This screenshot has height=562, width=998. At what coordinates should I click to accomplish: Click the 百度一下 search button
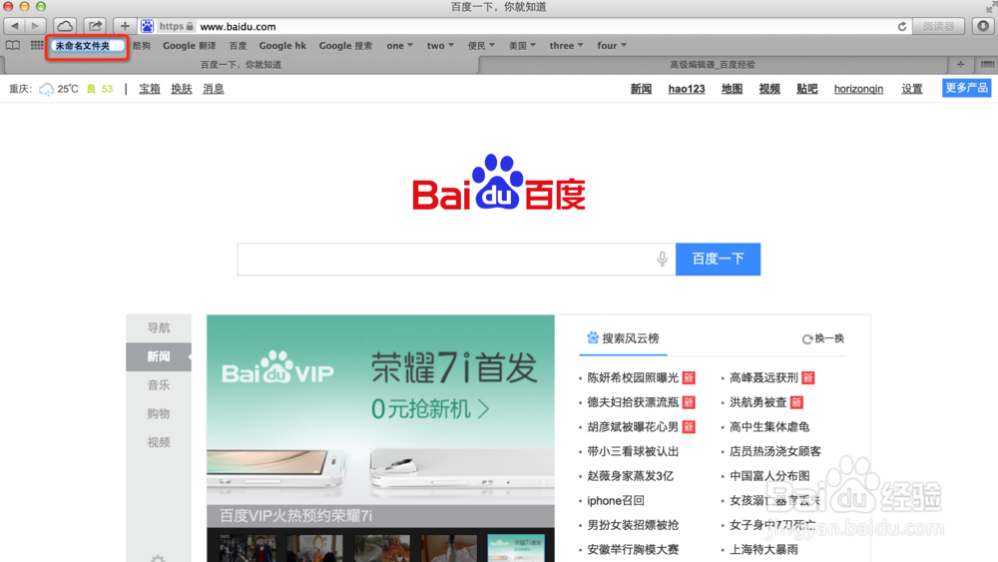[x=718, y=260]
